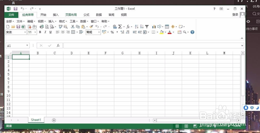Open file with the folder icon

(13, 27)
